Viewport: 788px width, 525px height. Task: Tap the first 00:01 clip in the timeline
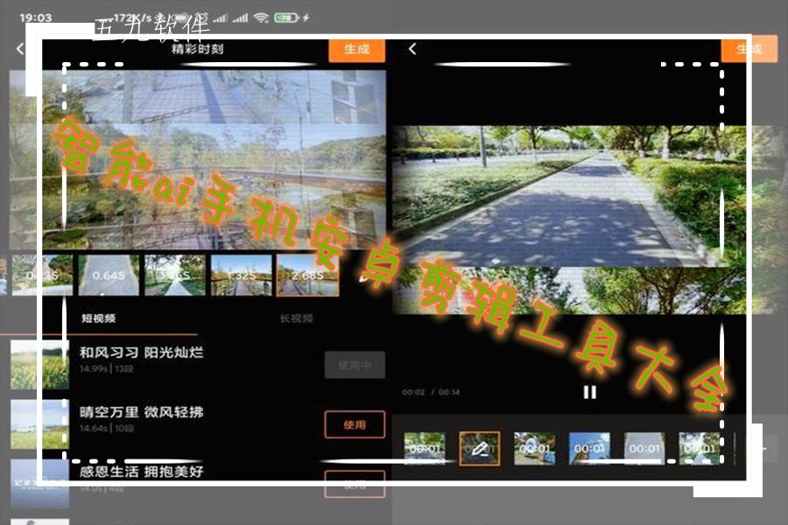(424, 445)
